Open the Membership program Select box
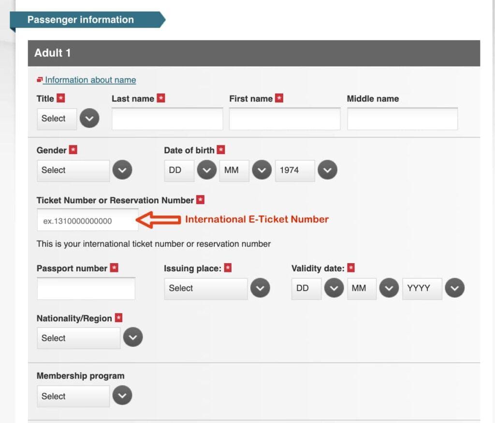The width and height of the screenshot is (495, 423). (73, 396)
